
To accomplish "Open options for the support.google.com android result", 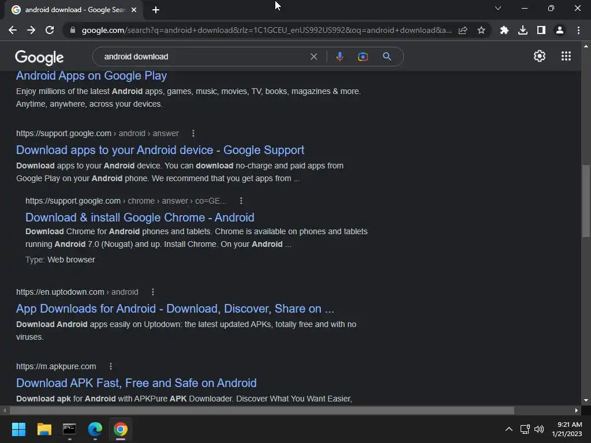I will [x=193, y=133].
